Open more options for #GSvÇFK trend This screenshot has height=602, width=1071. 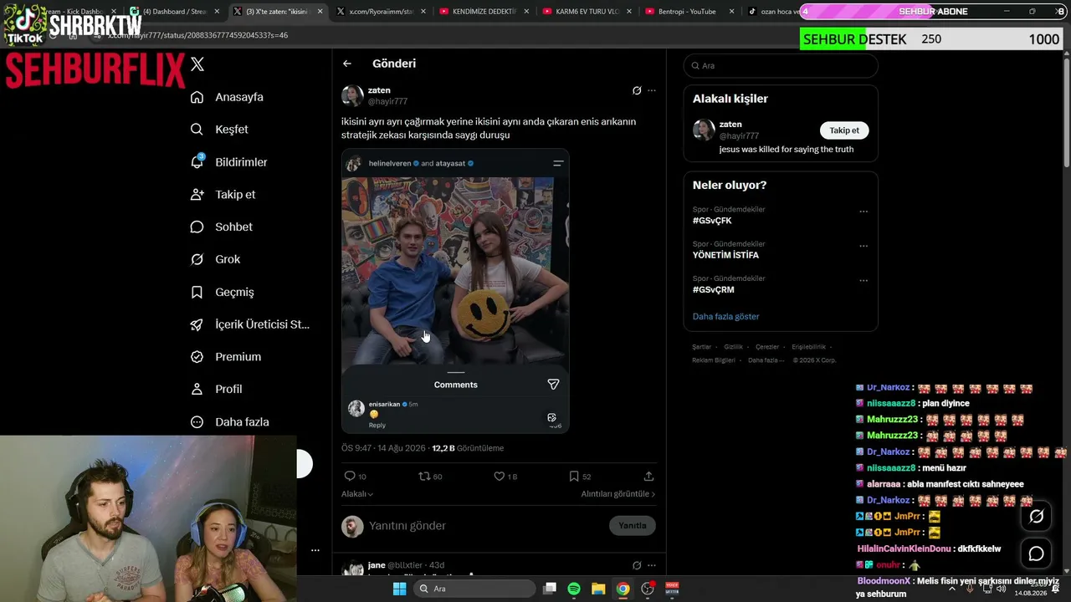[x=863, y=212]
